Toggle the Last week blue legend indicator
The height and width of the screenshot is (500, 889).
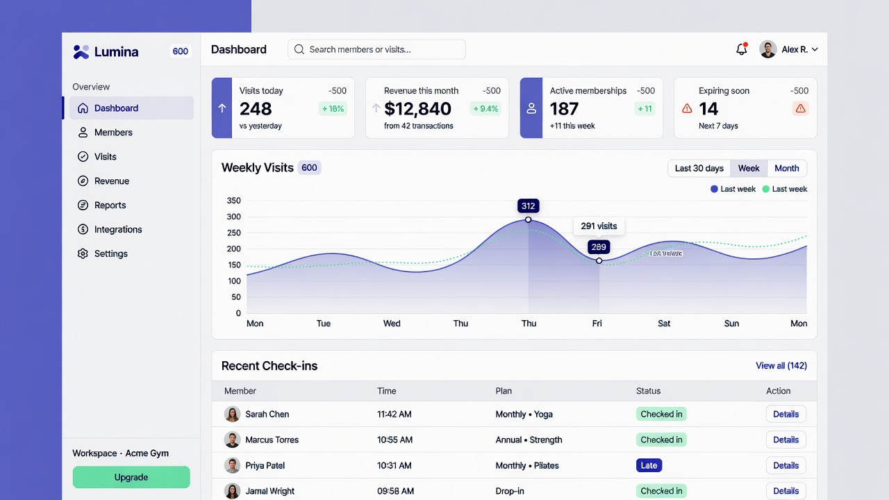click(x=715, y=189)
